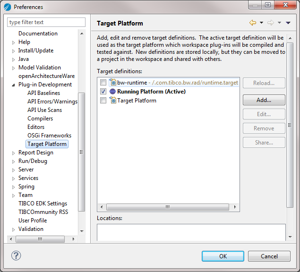Click definitions list horizontal scrollbar thumb
The height and width of the screenshot is (272, 300).
168,207
